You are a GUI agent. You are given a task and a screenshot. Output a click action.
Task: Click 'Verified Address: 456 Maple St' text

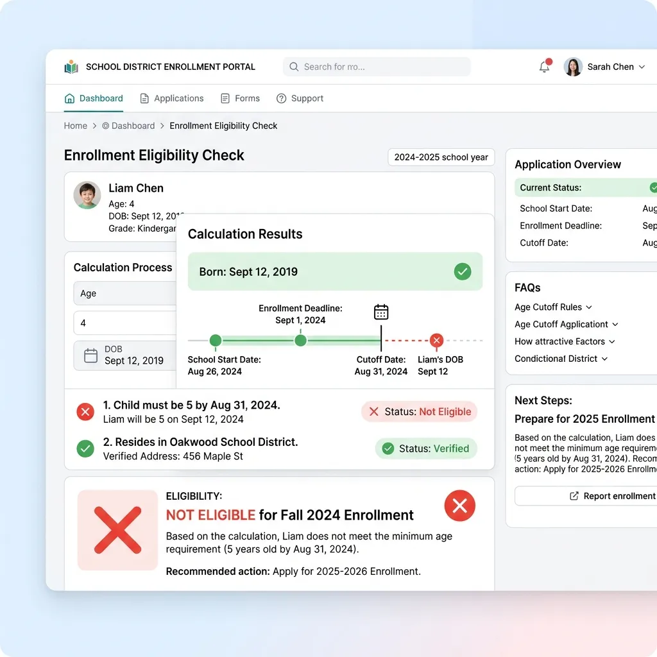tap(173, 456)
